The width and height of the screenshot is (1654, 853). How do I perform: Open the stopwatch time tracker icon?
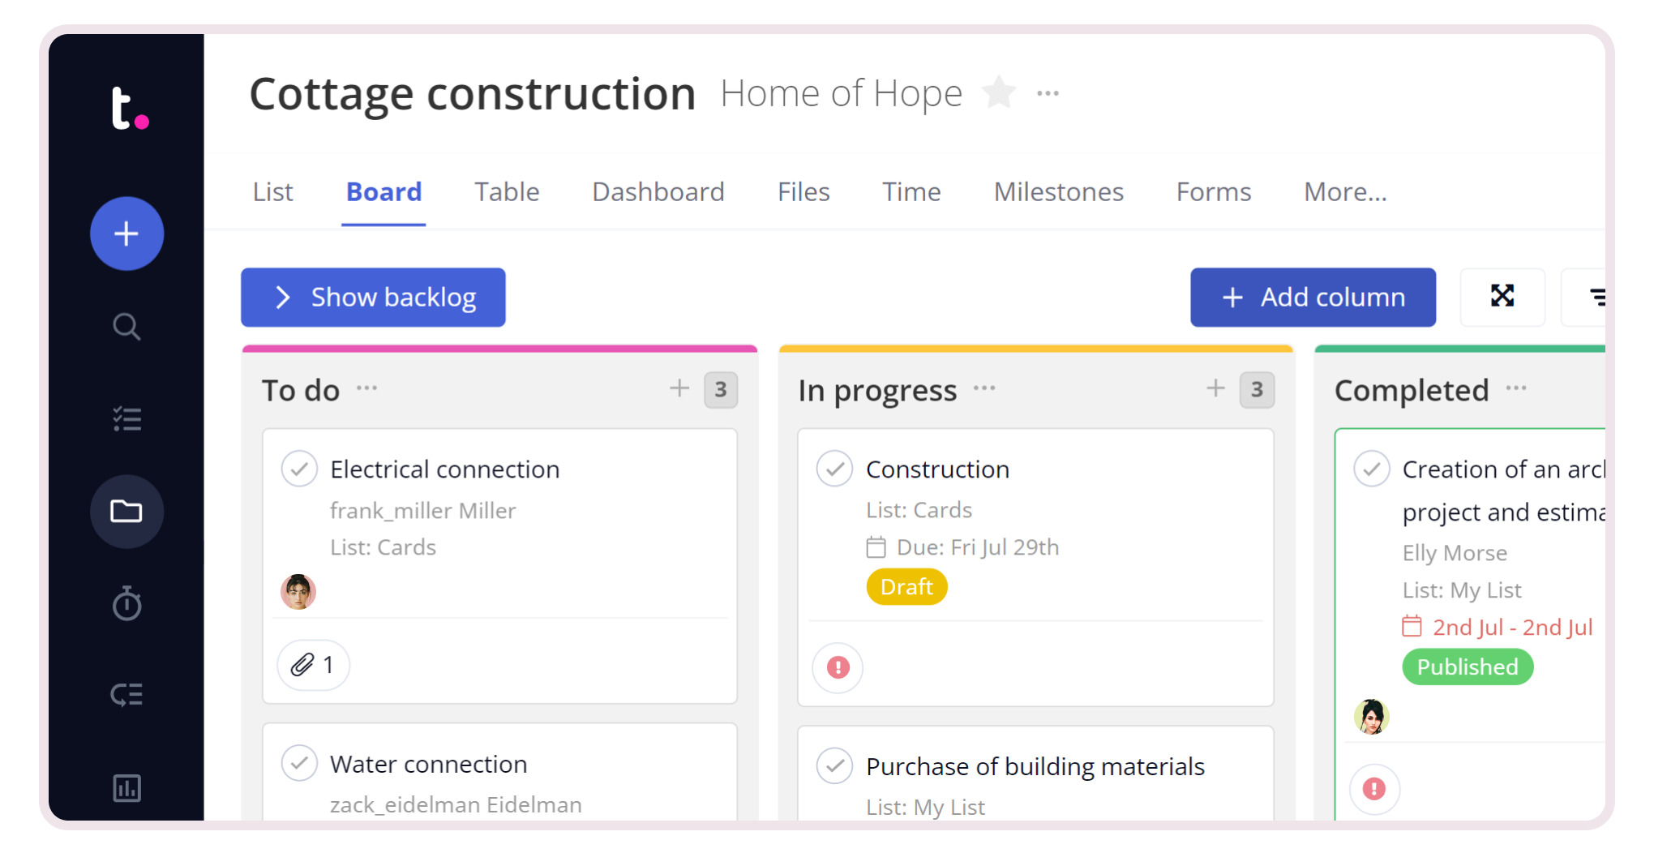[x=126, y=604]
